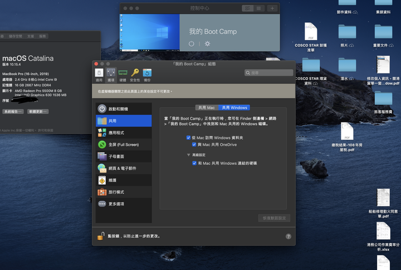Select the 船舶修理動火同意單.pdf file
Viewport: 401px width, 270px height.
point(383,198)
